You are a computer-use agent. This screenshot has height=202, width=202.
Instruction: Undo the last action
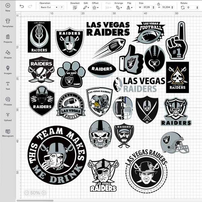22,6
